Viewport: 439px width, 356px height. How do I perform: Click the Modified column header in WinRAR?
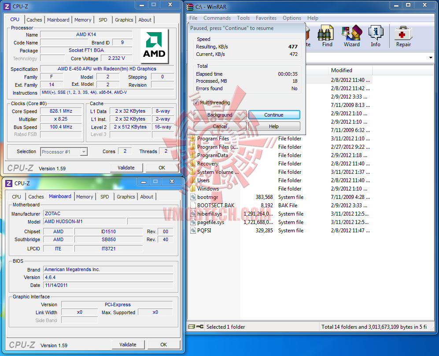click(x=350, y=70)
